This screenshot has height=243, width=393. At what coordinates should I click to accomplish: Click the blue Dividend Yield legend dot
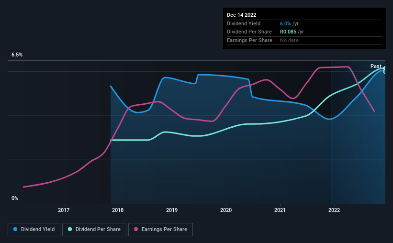15,229
